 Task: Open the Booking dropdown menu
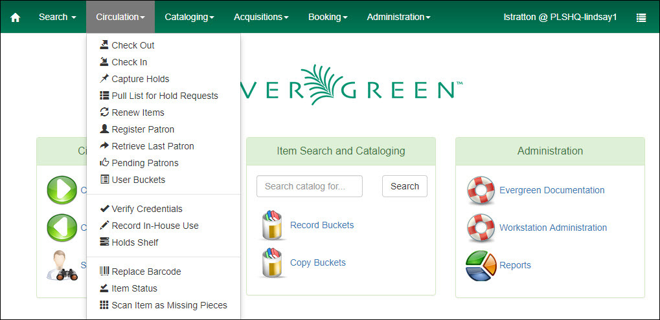click(x=328, y=17)
